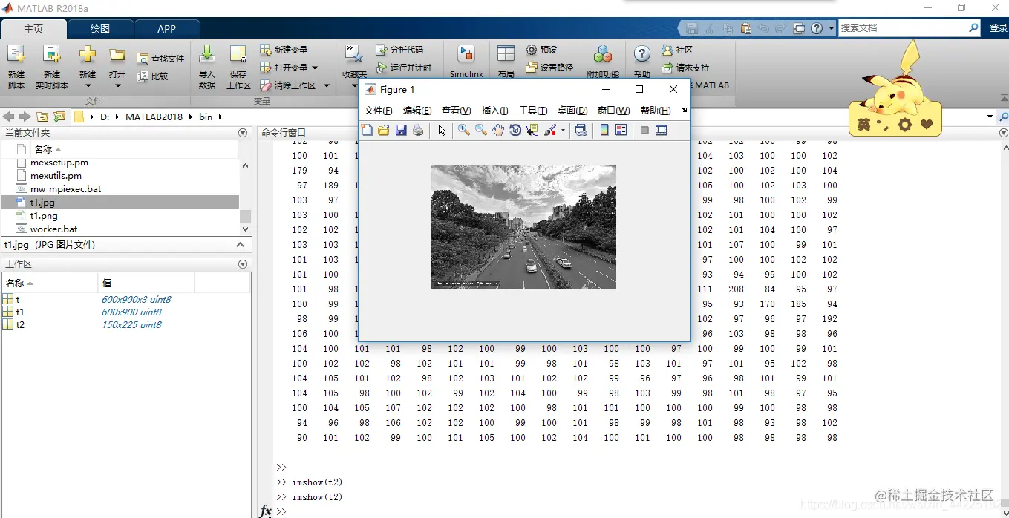Go back in folder navigation

tap(9, 117)
